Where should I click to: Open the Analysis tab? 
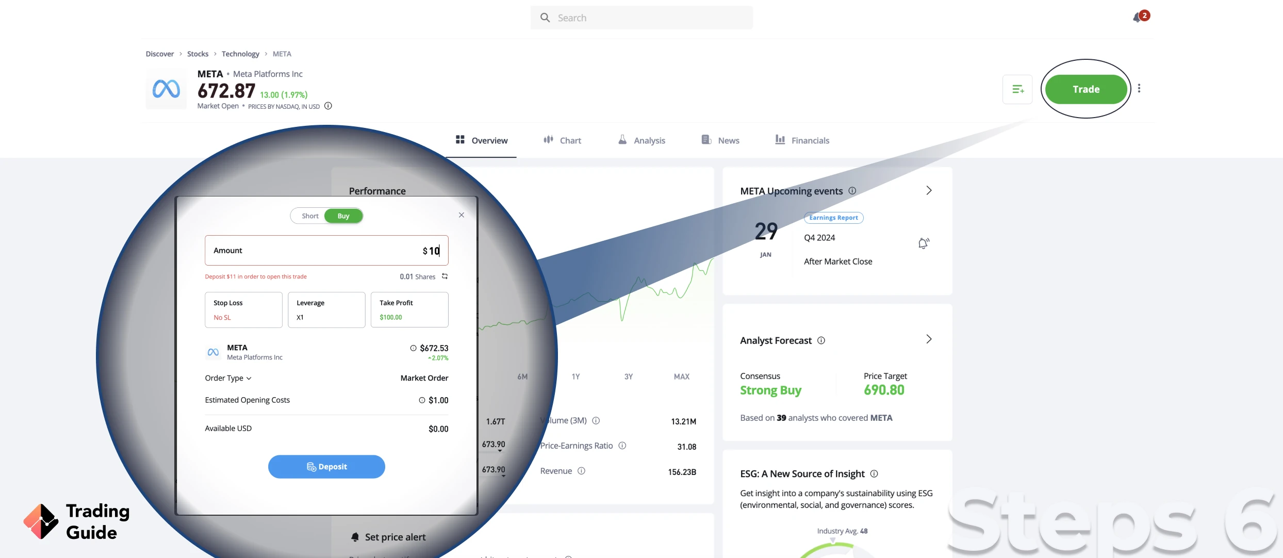pyautogui.click(x=641, y=140)
